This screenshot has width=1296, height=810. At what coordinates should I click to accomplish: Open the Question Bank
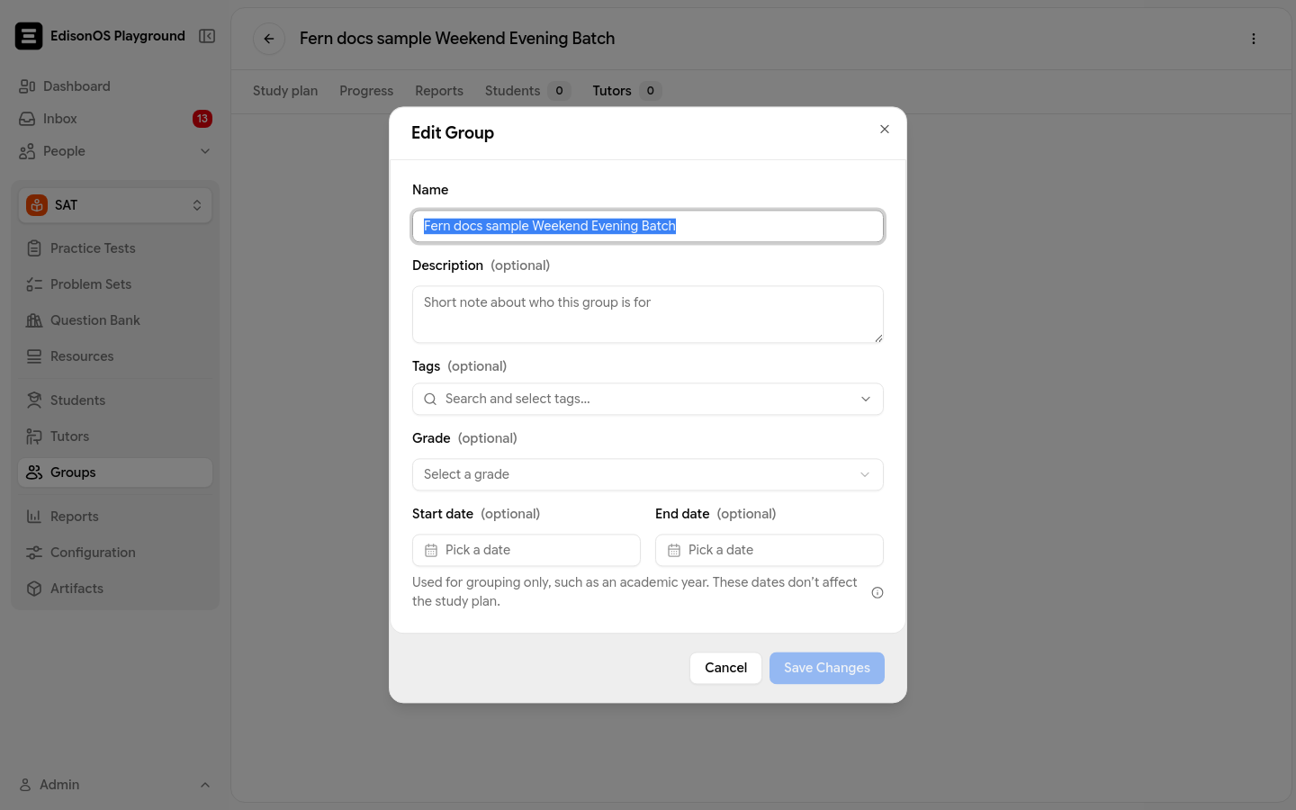point(115,320)
